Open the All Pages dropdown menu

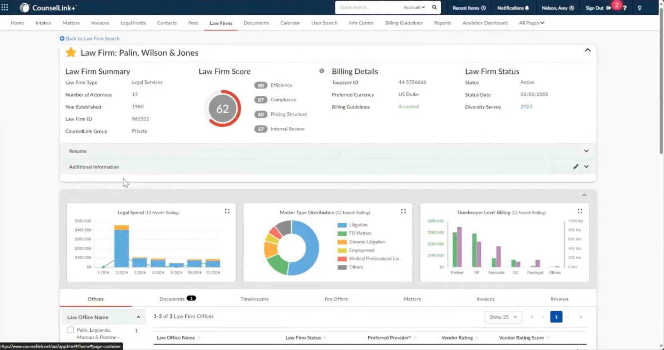point(532,23)
